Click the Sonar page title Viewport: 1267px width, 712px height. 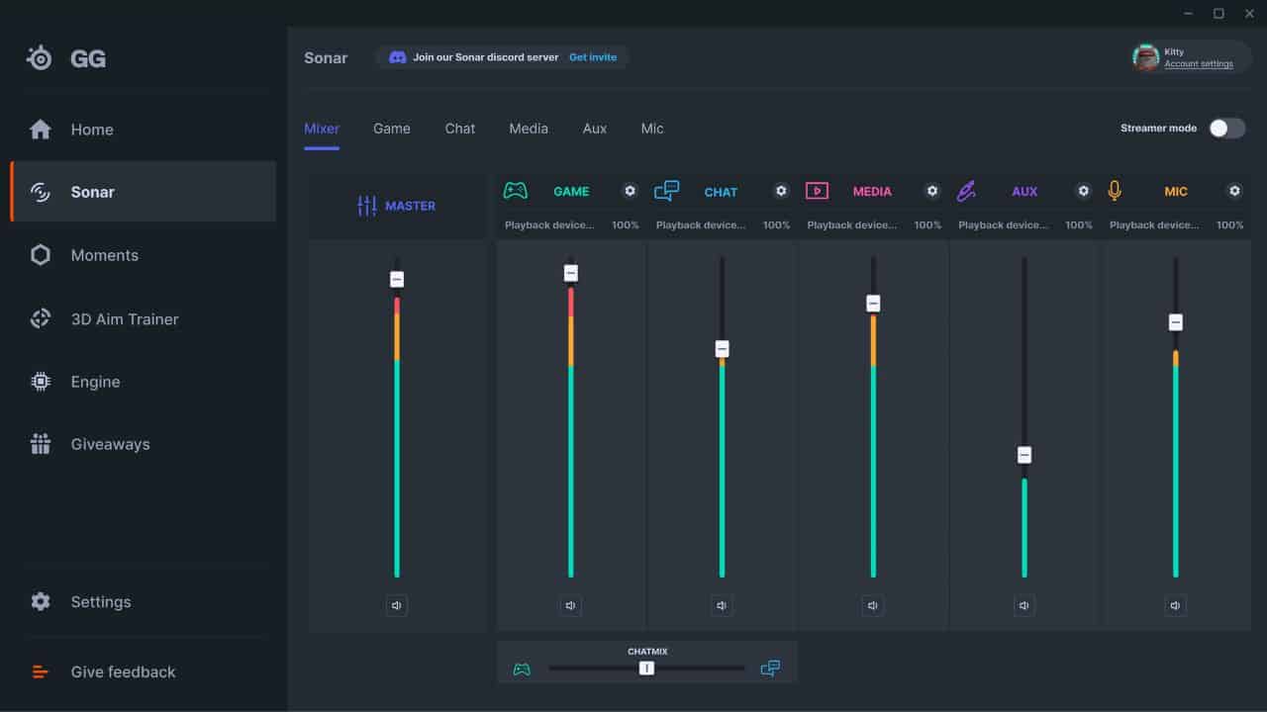pos(326,58)
